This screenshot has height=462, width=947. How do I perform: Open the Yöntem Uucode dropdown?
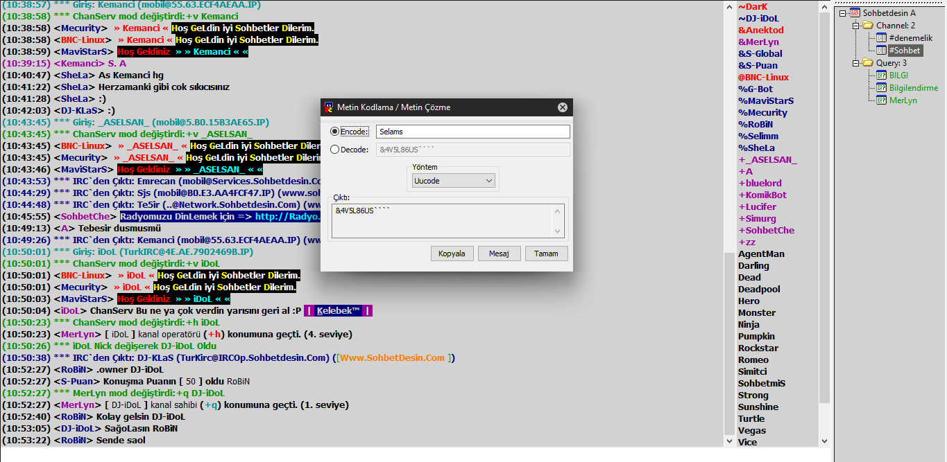click(454, 181)
